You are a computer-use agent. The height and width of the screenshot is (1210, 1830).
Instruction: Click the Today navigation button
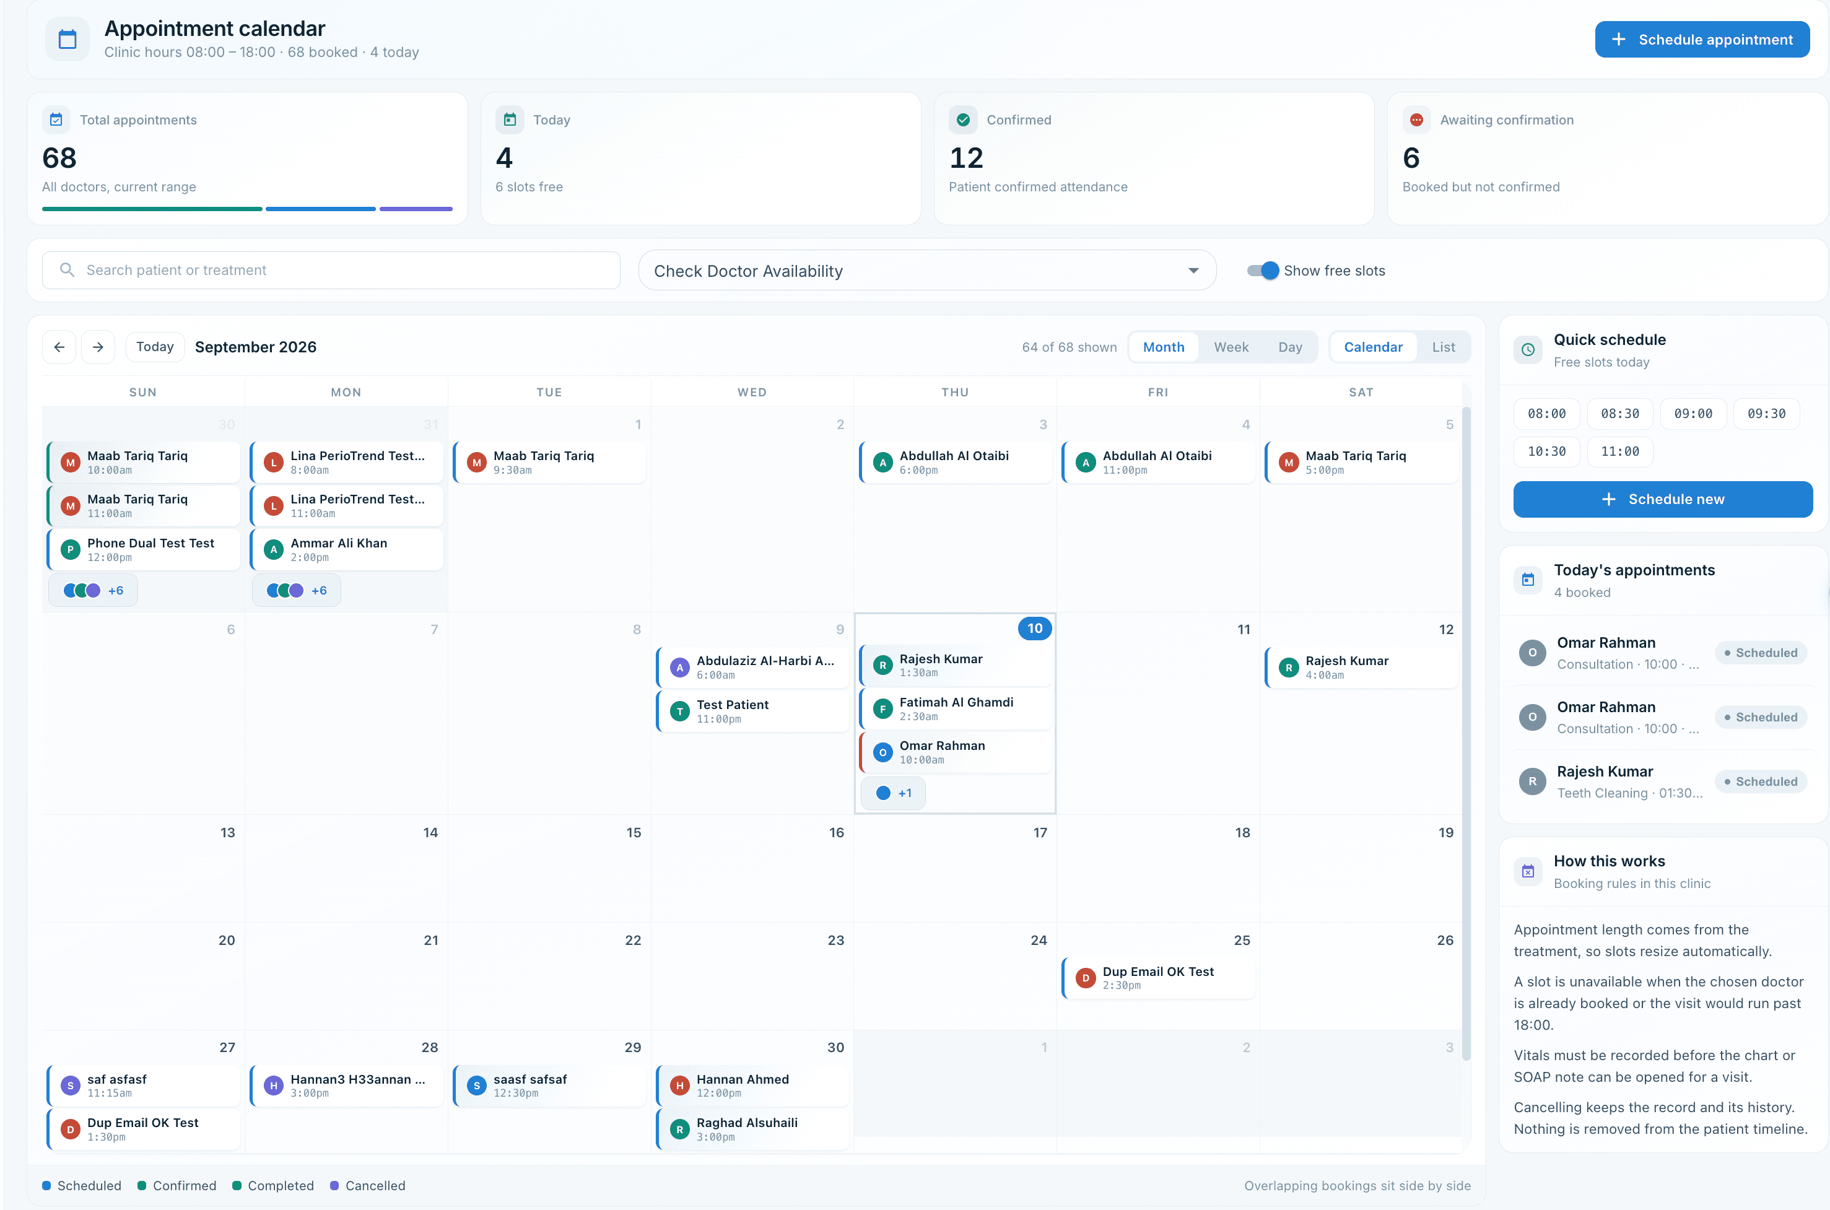[x=155, y=347]
